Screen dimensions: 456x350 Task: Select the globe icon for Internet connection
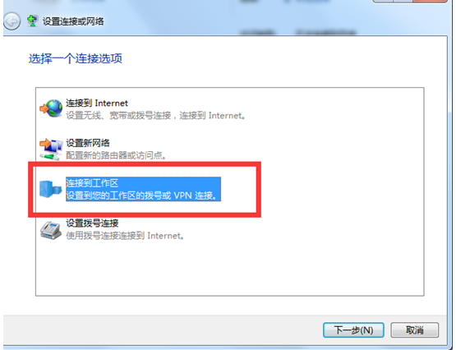tap(51, 108)
